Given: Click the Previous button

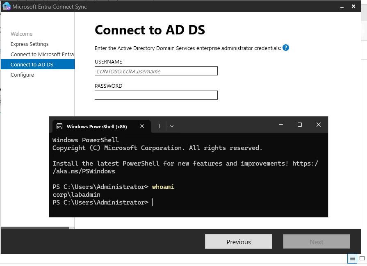Looking at the screenshot, I should [239, 242].
